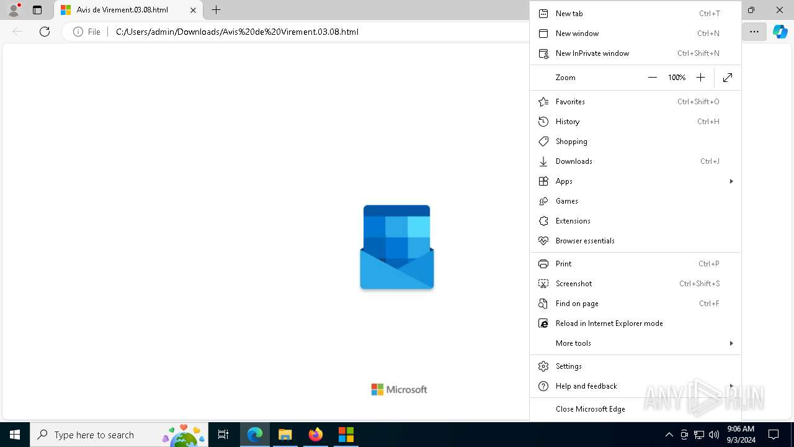Click the address bar file URL
Viewport: 794px width, 447px height.
click(237, 32)
